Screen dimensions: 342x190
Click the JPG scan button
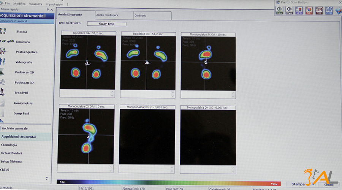point(299,10)
